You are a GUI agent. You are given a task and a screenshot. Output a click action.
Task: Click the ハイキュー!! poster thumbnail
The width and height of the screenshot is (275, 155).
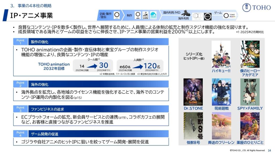(221, 54)
